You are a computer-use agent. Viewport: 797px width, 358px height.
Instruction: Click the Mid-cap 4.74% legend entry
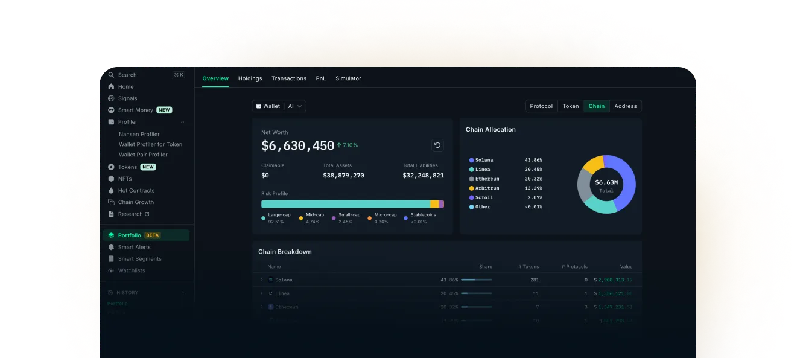pos(311,218)
